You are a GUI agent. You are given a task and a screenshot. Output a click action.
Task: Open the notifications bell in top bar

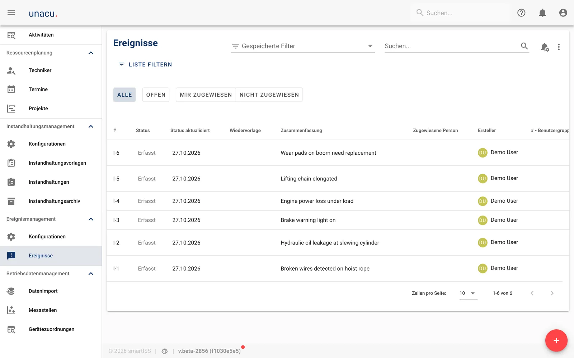pyautogui.click(x=542, y=13)
